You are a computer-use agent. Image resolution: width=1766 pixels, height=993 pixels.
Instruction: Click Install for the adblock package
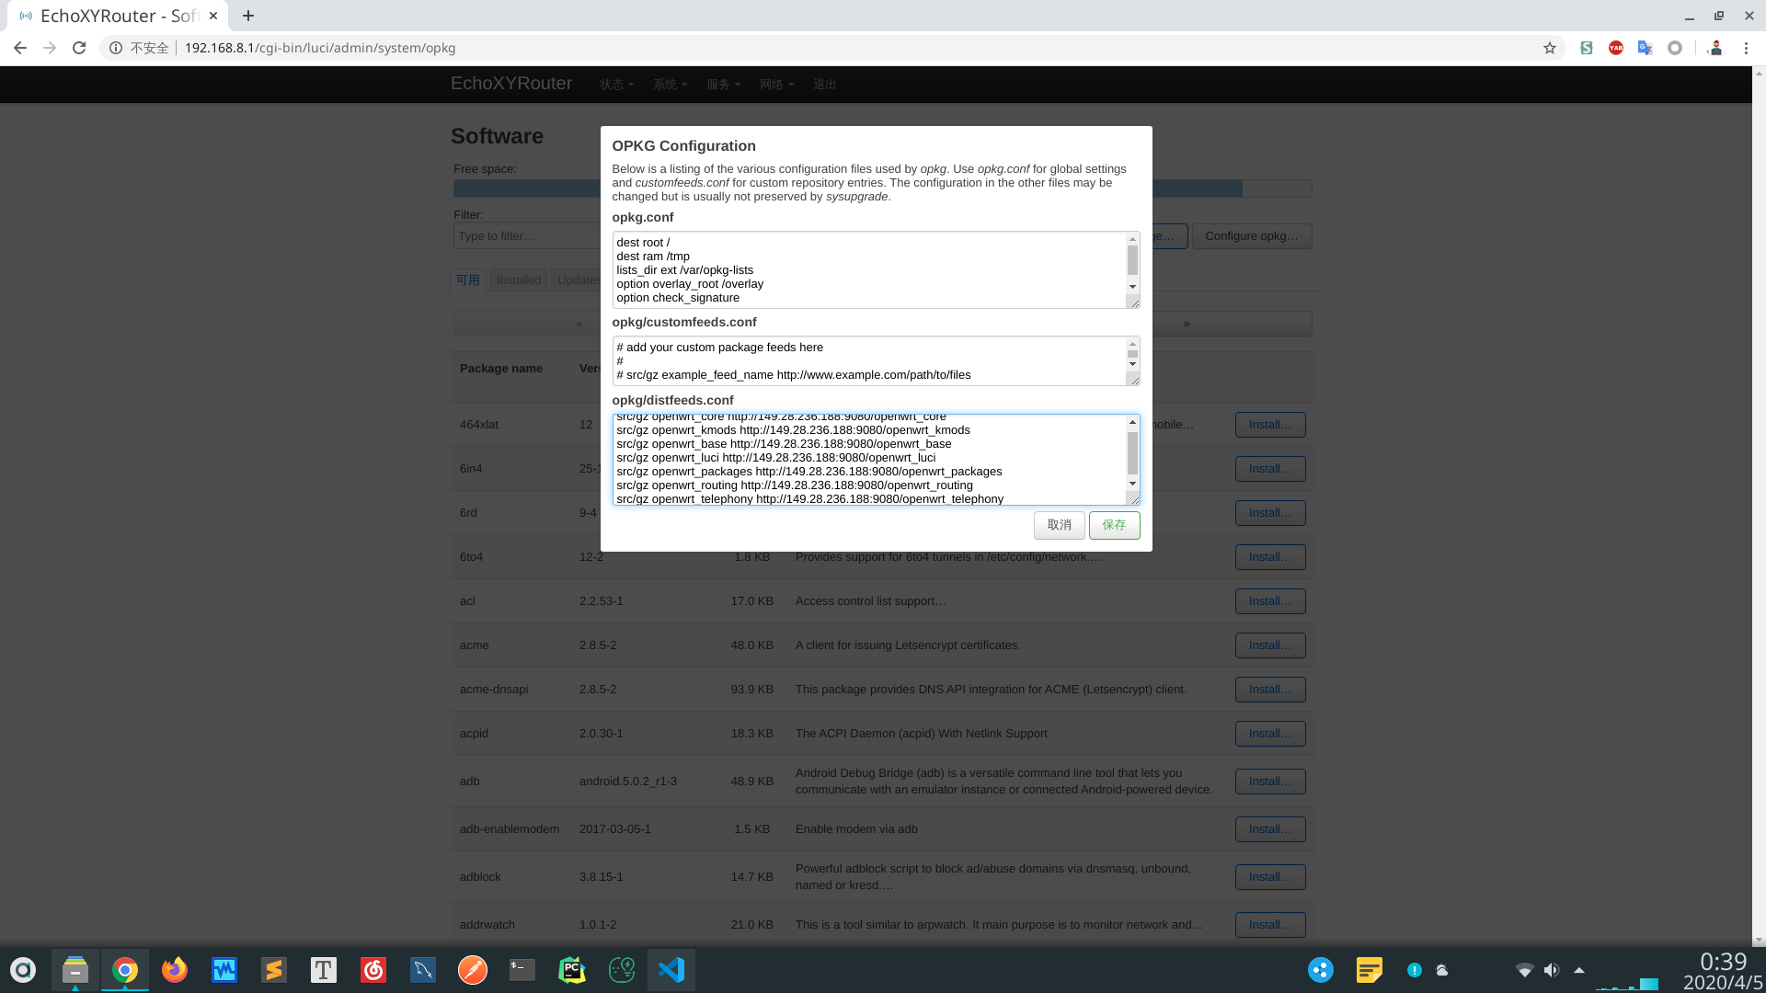1270,877
